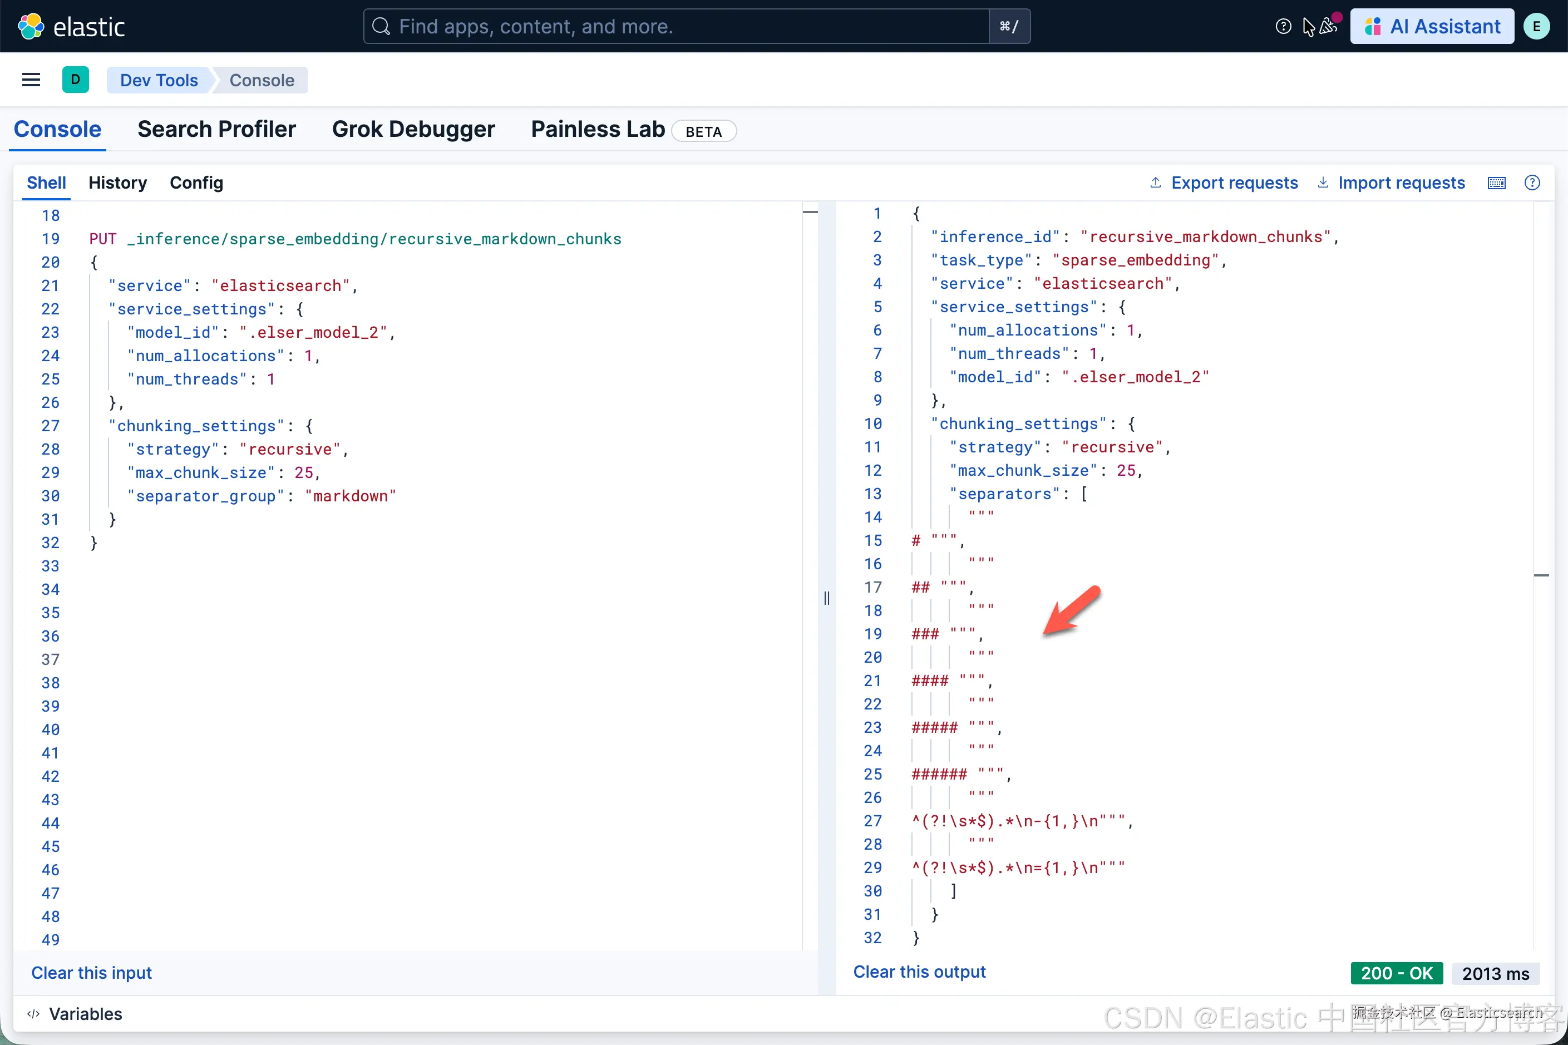Open the hamburger navigation menu
The width and height of the screenshot is (1568, 1045).
(31, 80)
